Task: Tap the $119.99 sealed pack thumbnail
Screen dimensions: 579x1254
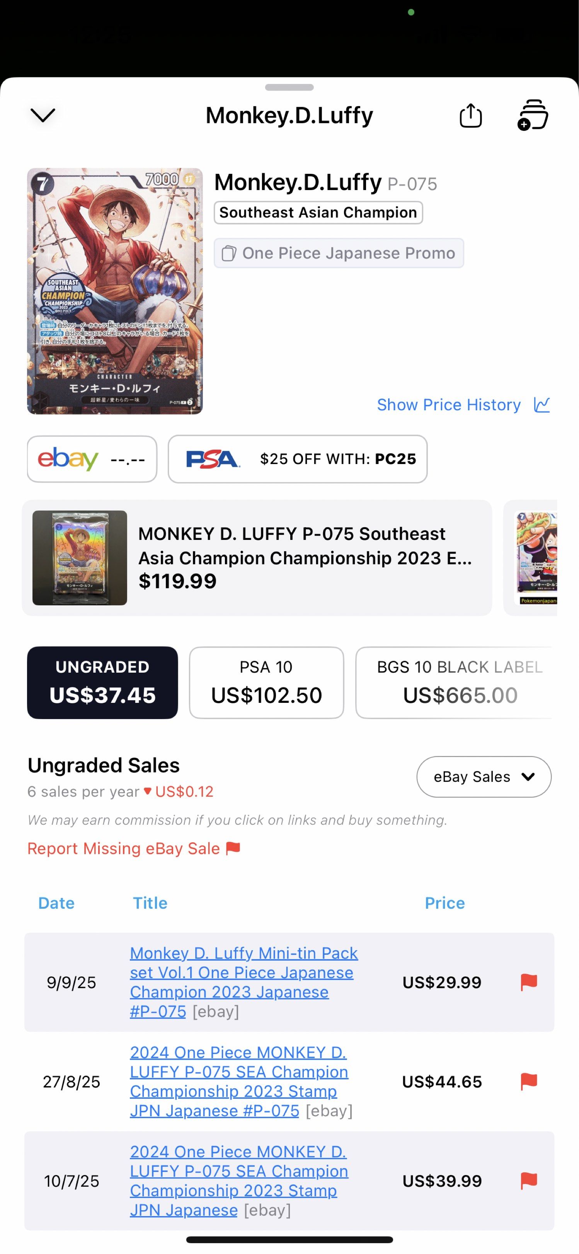Action: pyautogui.click(x=81, y=557)
